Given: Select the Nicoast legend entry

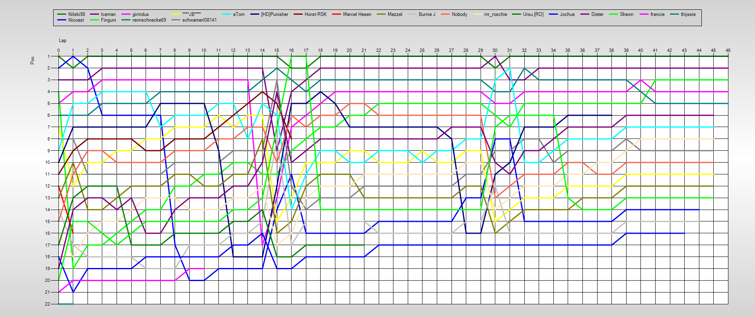Looking at the screenshot, I should coord(76,20).
